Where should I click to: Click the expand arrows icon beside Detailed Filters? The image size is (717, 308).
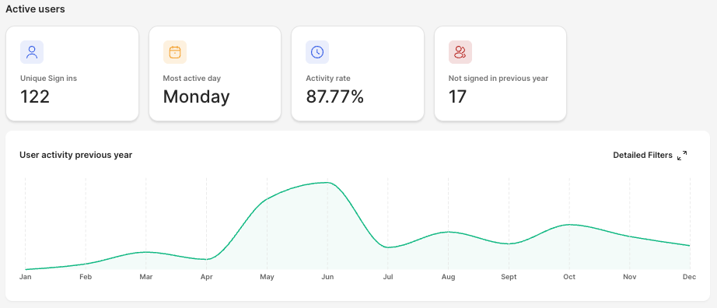(x=682, y=156)
